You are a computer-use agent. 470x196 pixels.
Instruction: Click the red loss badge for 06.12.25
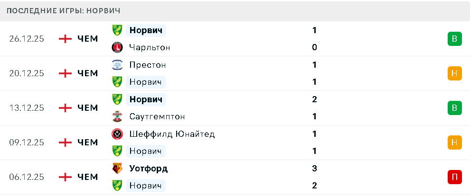(454, 177)
